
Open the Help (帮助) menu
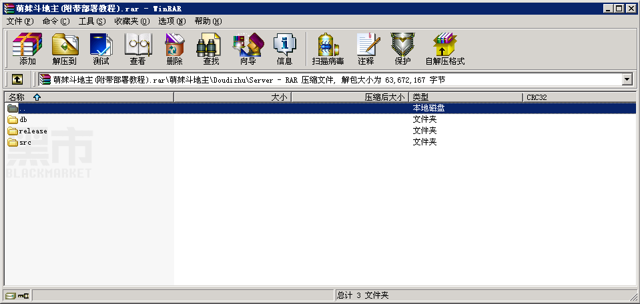tap(208, 21)
